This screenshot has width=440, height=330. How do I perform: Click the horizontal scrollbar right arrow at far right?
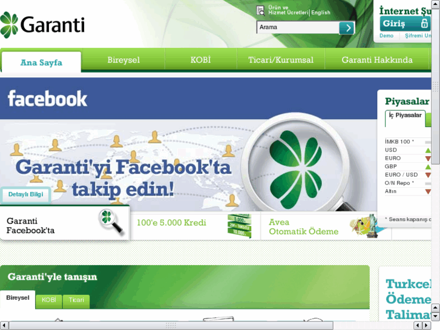[x=427, y=326]
